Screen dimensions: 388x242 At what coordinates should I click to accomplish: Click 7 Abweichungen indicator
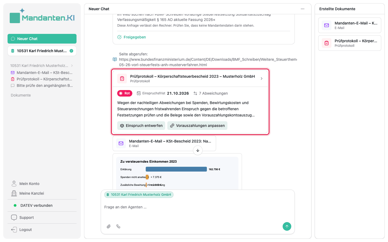pos(210,93)
